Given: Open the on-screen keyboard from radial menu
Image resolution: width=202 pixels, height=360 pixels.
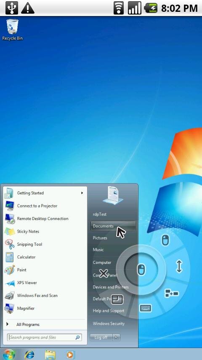Looking at the screenshot, I should (x=146, y=308).
